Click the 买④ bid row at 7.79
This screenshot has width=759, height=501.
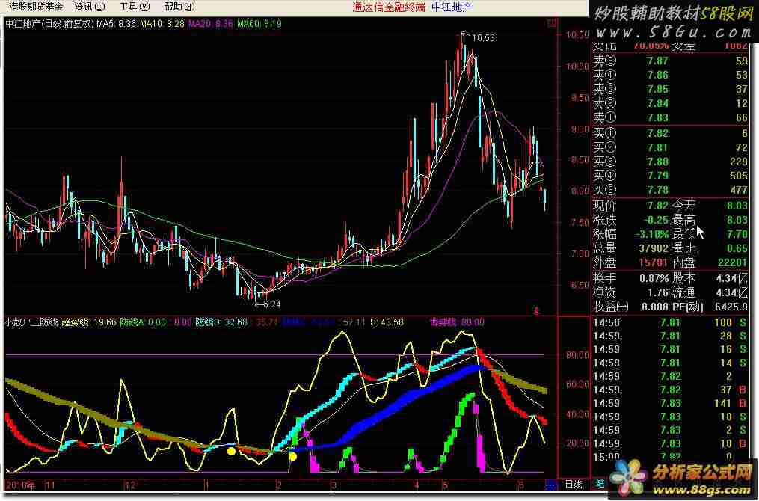671,176
